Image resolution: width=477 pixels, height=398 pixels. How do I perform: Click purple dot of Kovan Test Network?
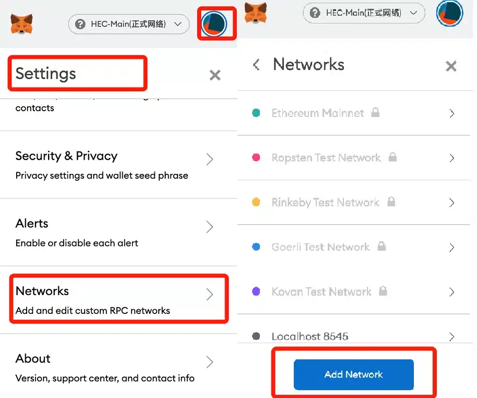click(256, 291)
